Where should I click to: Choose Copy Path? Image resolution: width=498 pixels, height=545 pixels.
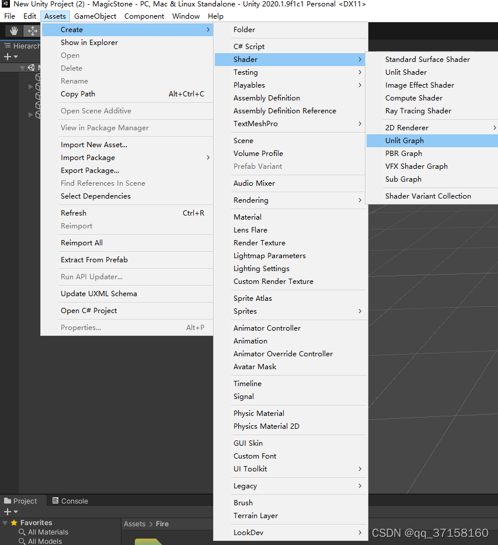127,94
